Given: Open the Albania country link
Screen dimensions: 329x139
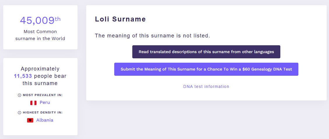Looking at the screenshot, I should click(x=45, y=120).
